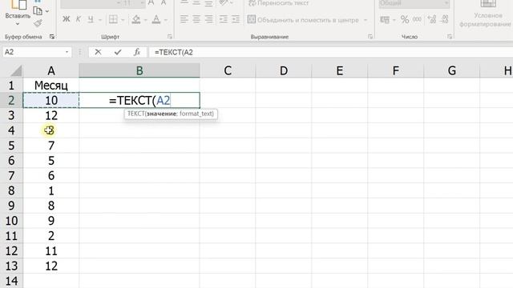Screen dimensions: 513x288
Task: Expand the merge and center options arrow
Action: click(366, 20)
